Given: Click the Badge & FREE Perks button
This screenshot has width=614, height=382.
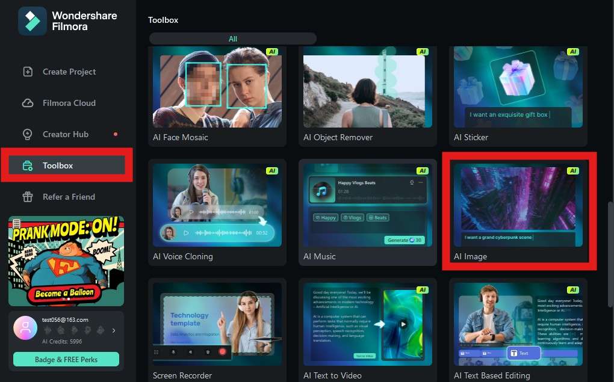Looking at the screenshot, I should pos(66,359).
